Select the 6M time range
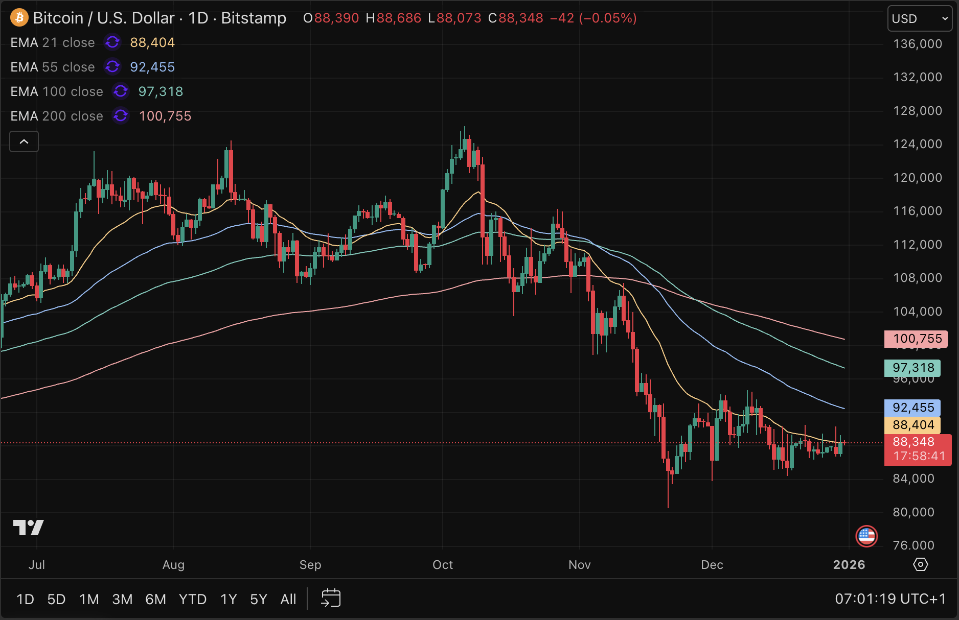This screenshot has width=959, height=620. 155,599
